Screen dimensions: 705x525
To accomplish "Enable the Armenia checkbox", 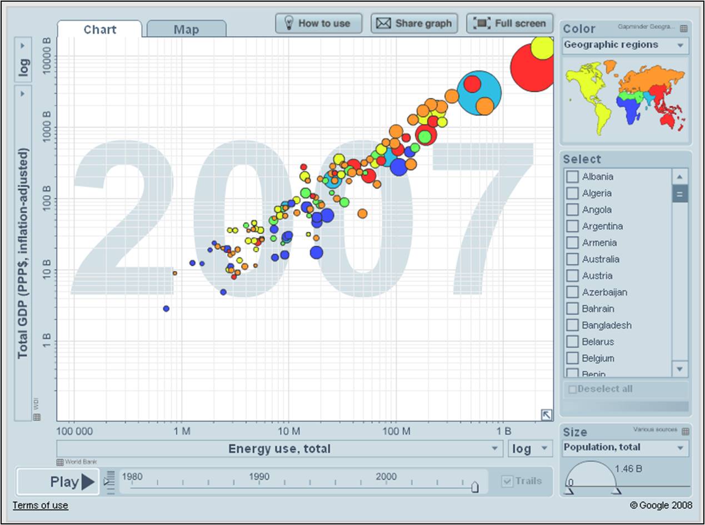I will click(572, 242).
